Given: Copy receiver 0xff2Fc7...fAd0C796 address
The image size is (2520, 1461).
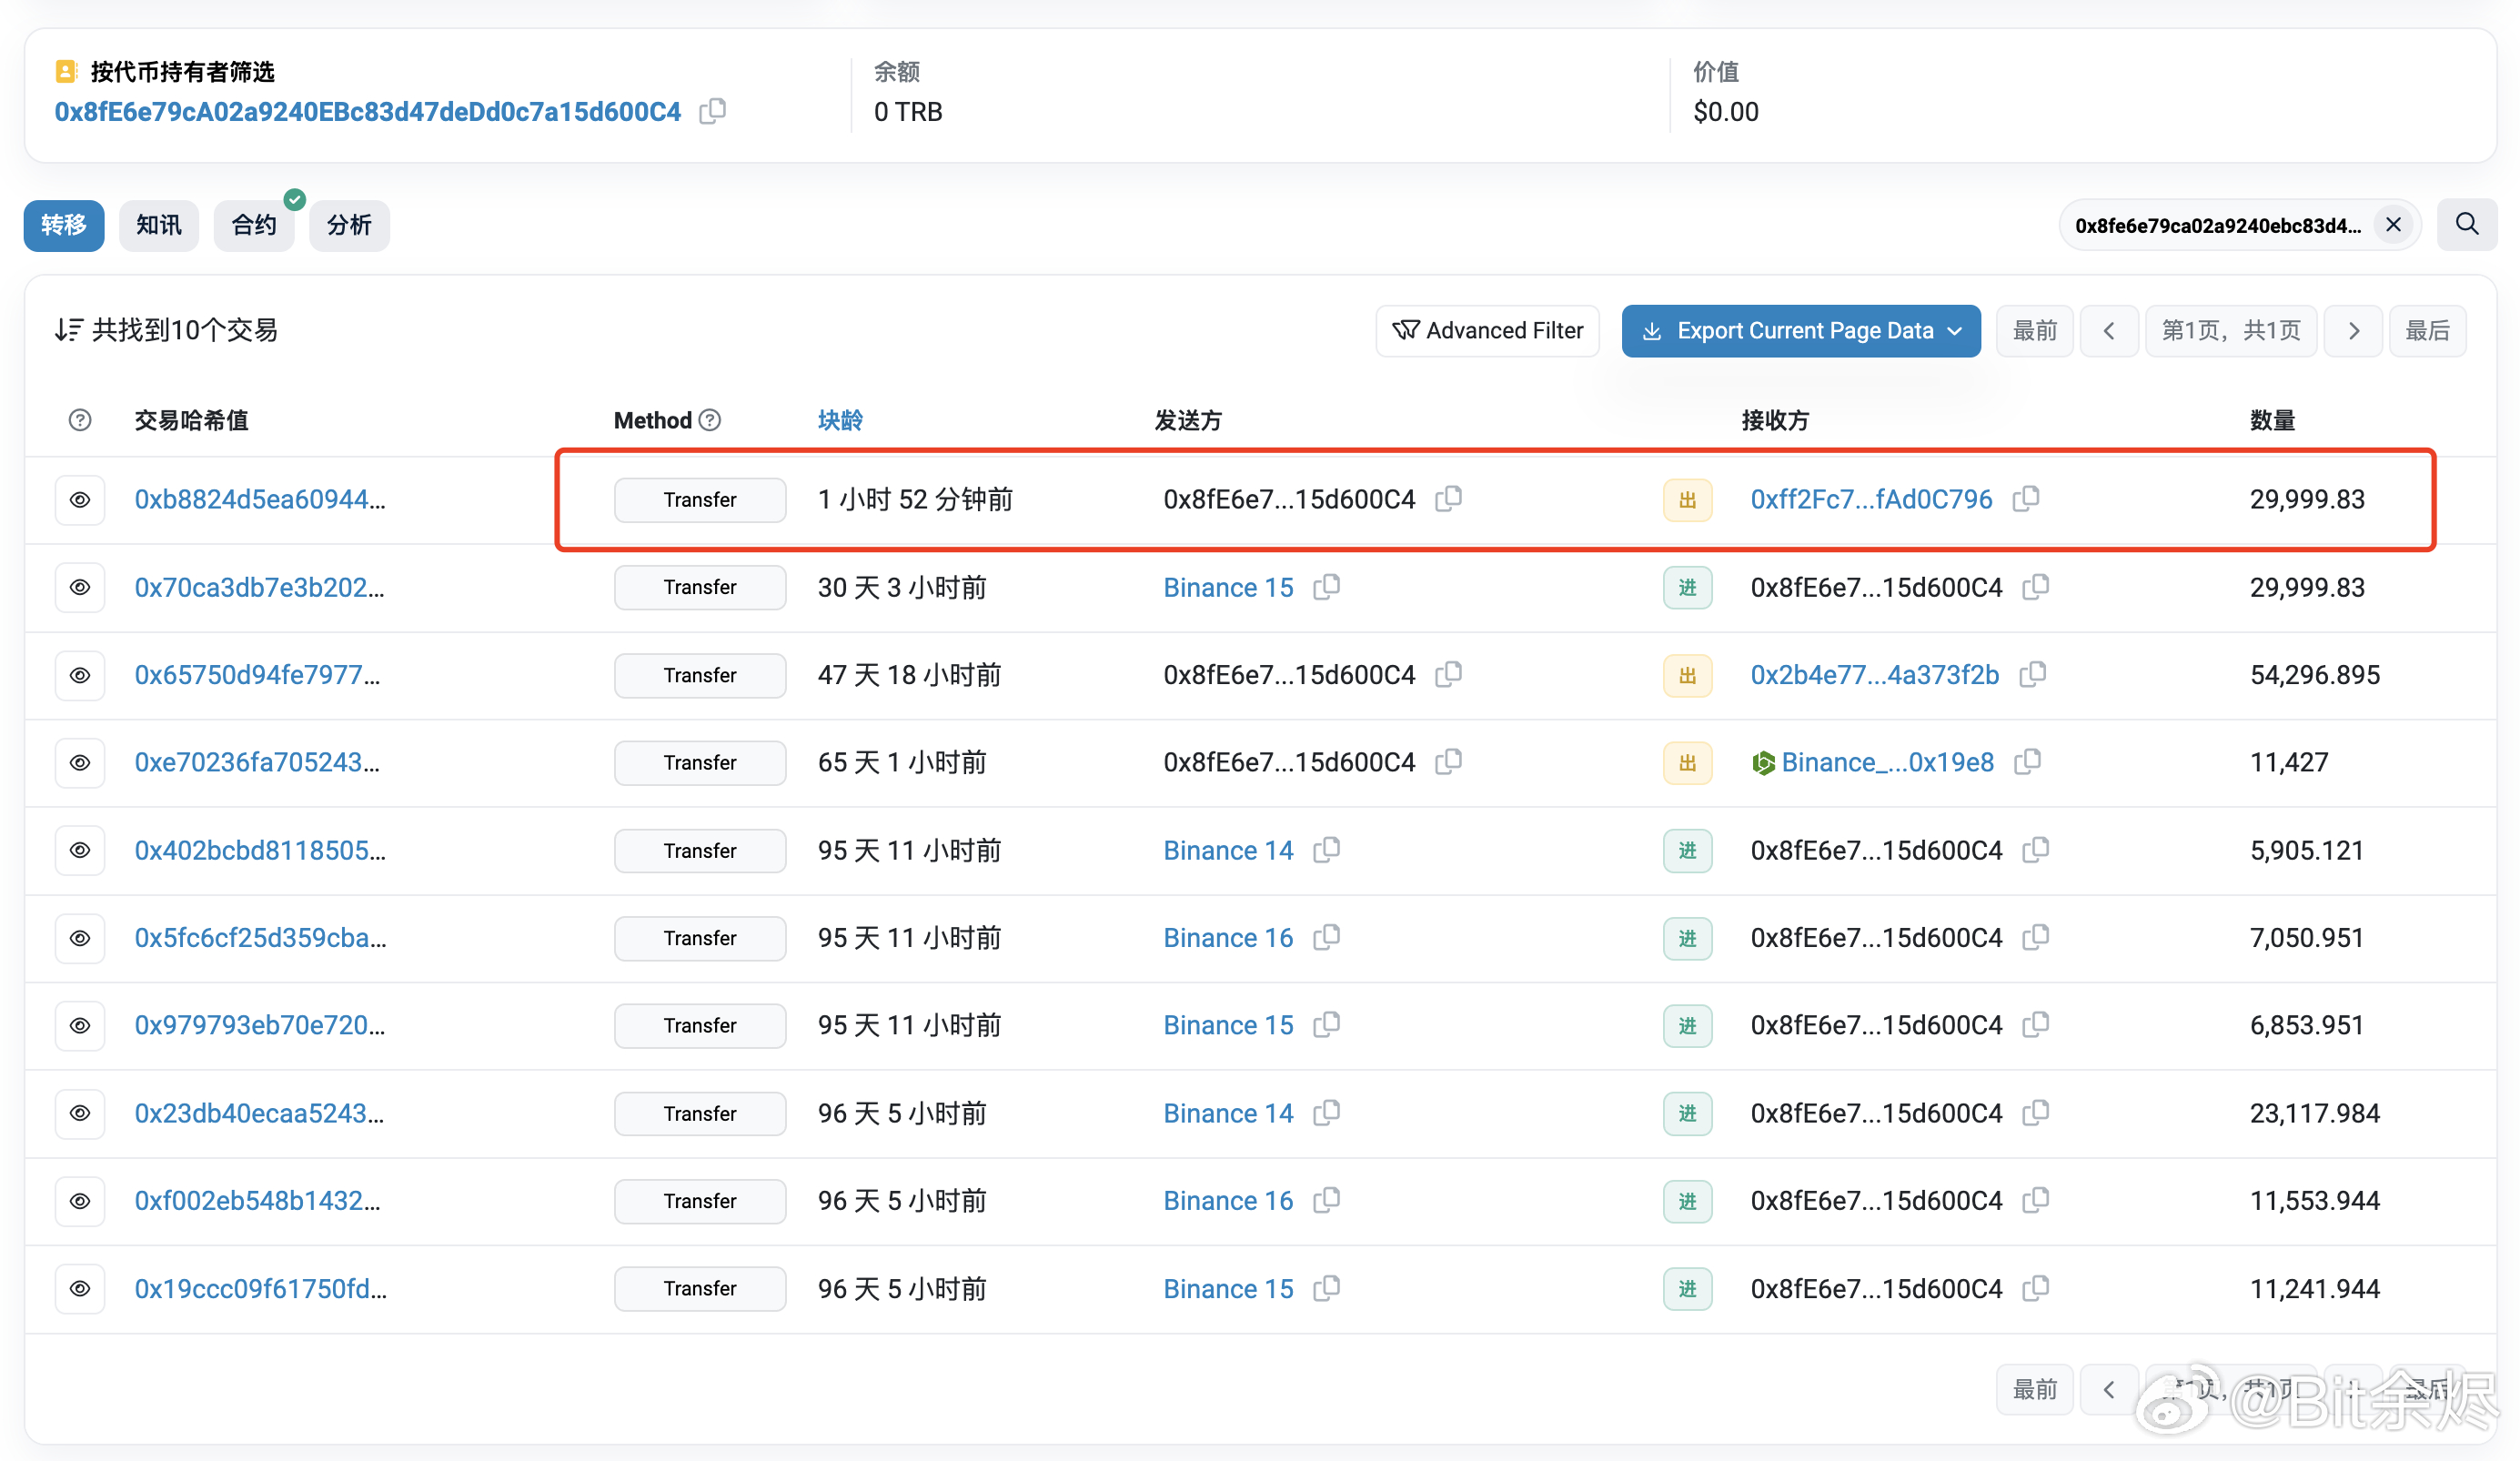Looking at the screenshot, I should coord(2026,498).
